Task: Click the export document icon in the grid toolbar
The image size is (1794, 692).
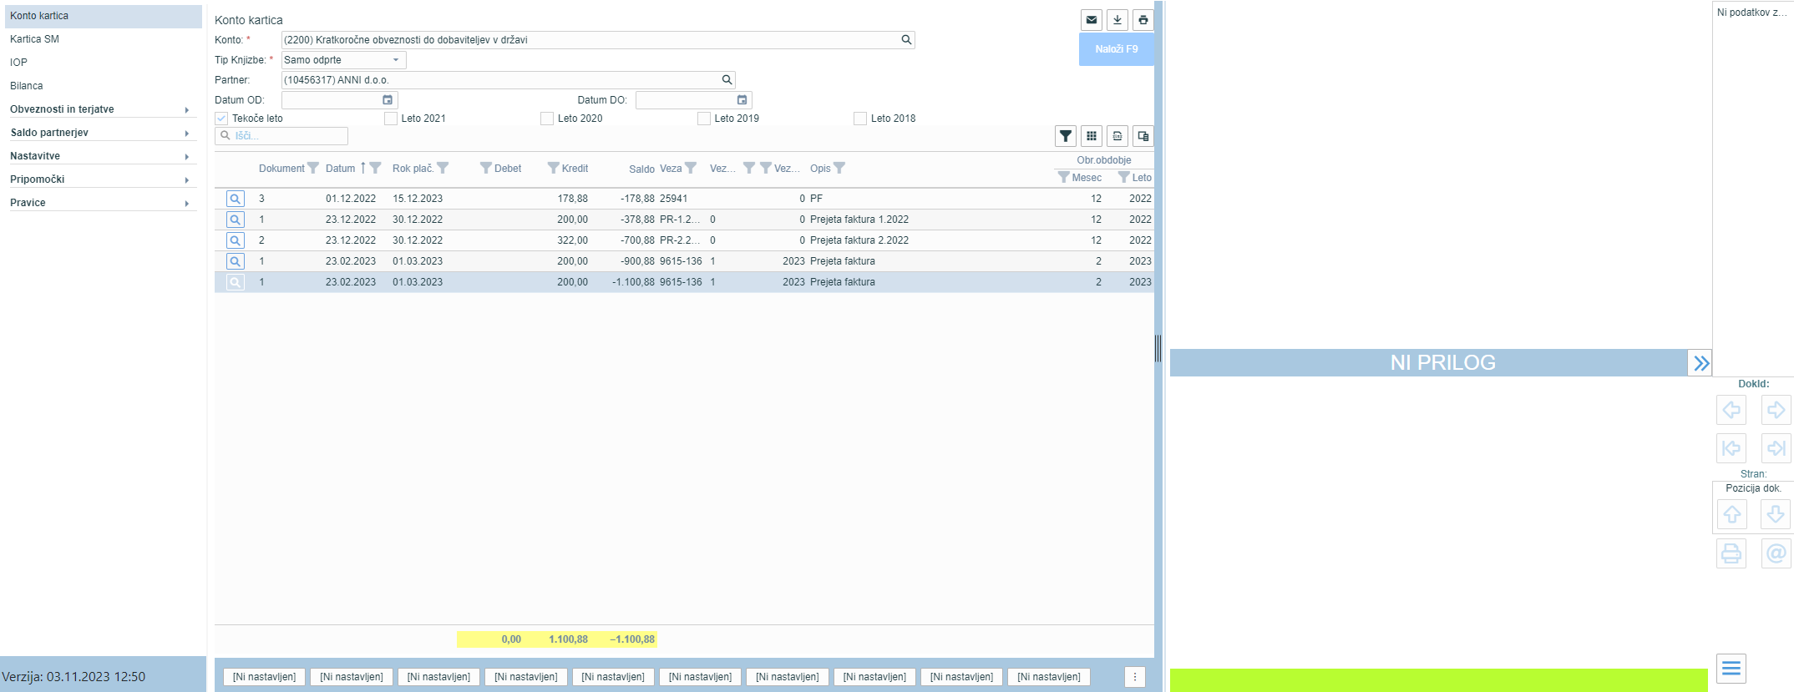Action: point(1117,136)
